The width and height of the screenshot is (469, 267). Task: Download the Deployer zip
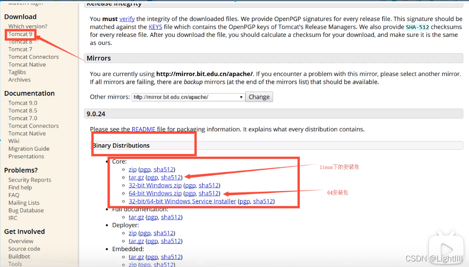[133, 233]
